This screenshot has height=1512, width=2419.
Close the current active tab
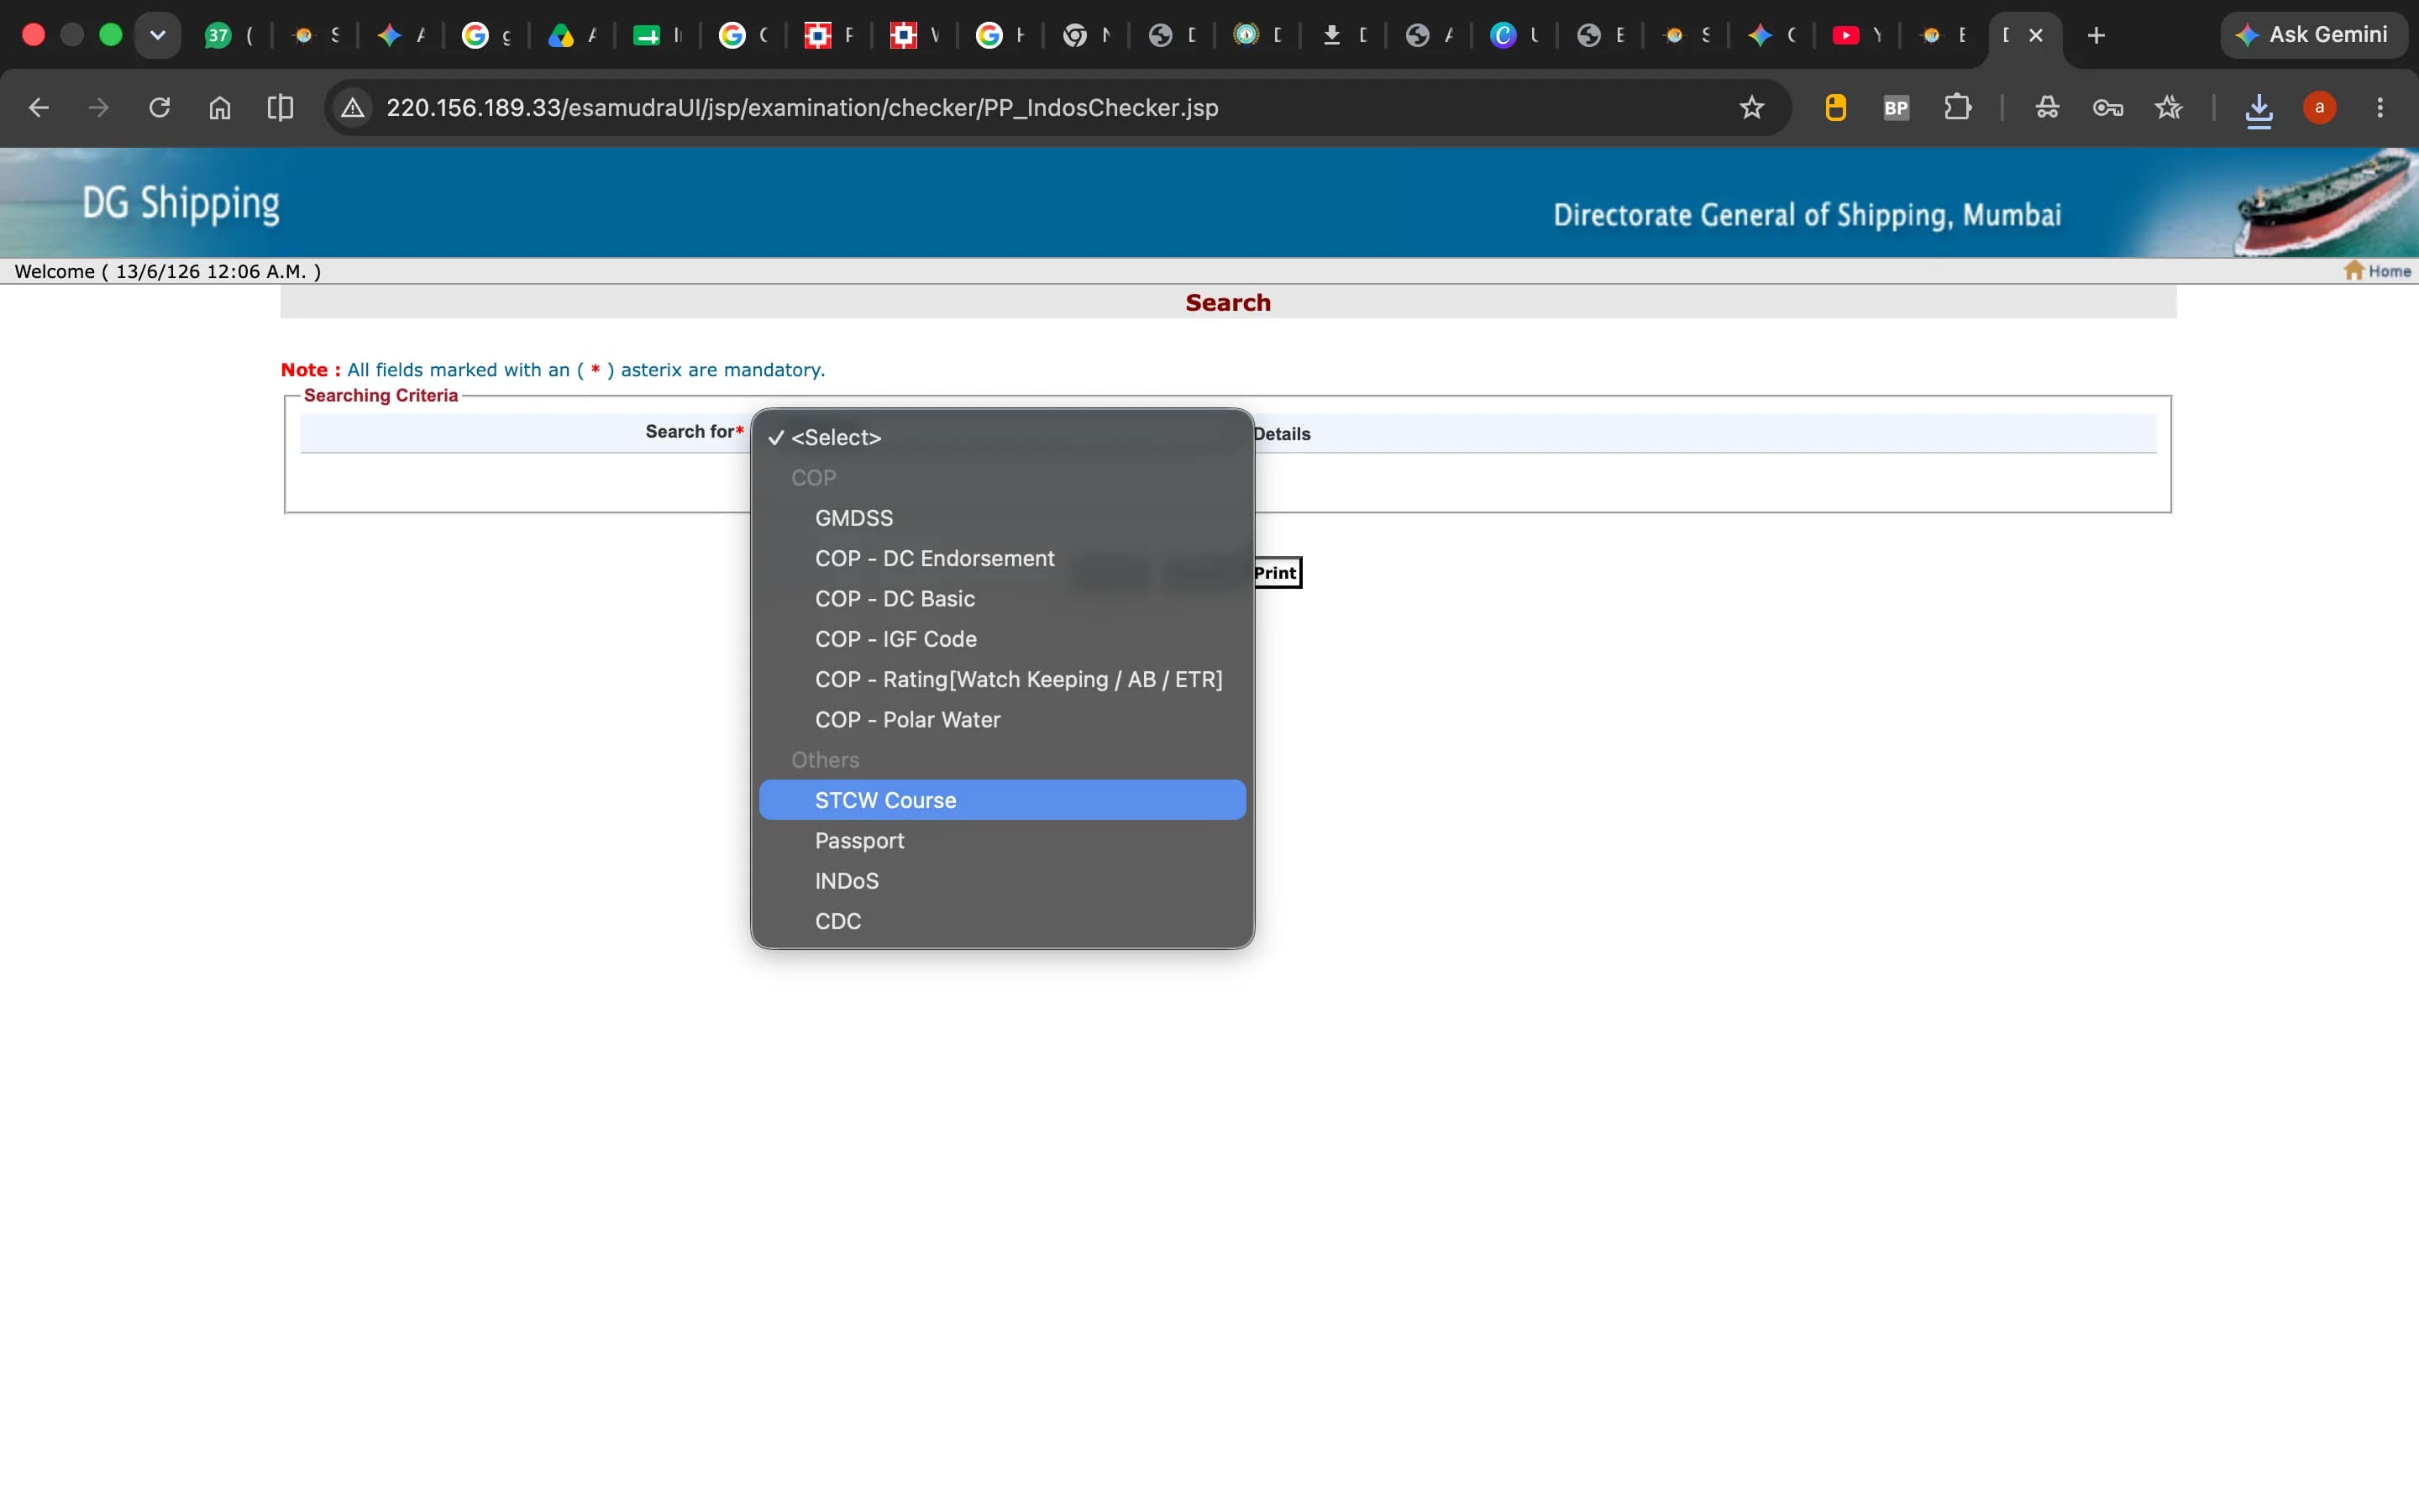(x=2036, y=35)
